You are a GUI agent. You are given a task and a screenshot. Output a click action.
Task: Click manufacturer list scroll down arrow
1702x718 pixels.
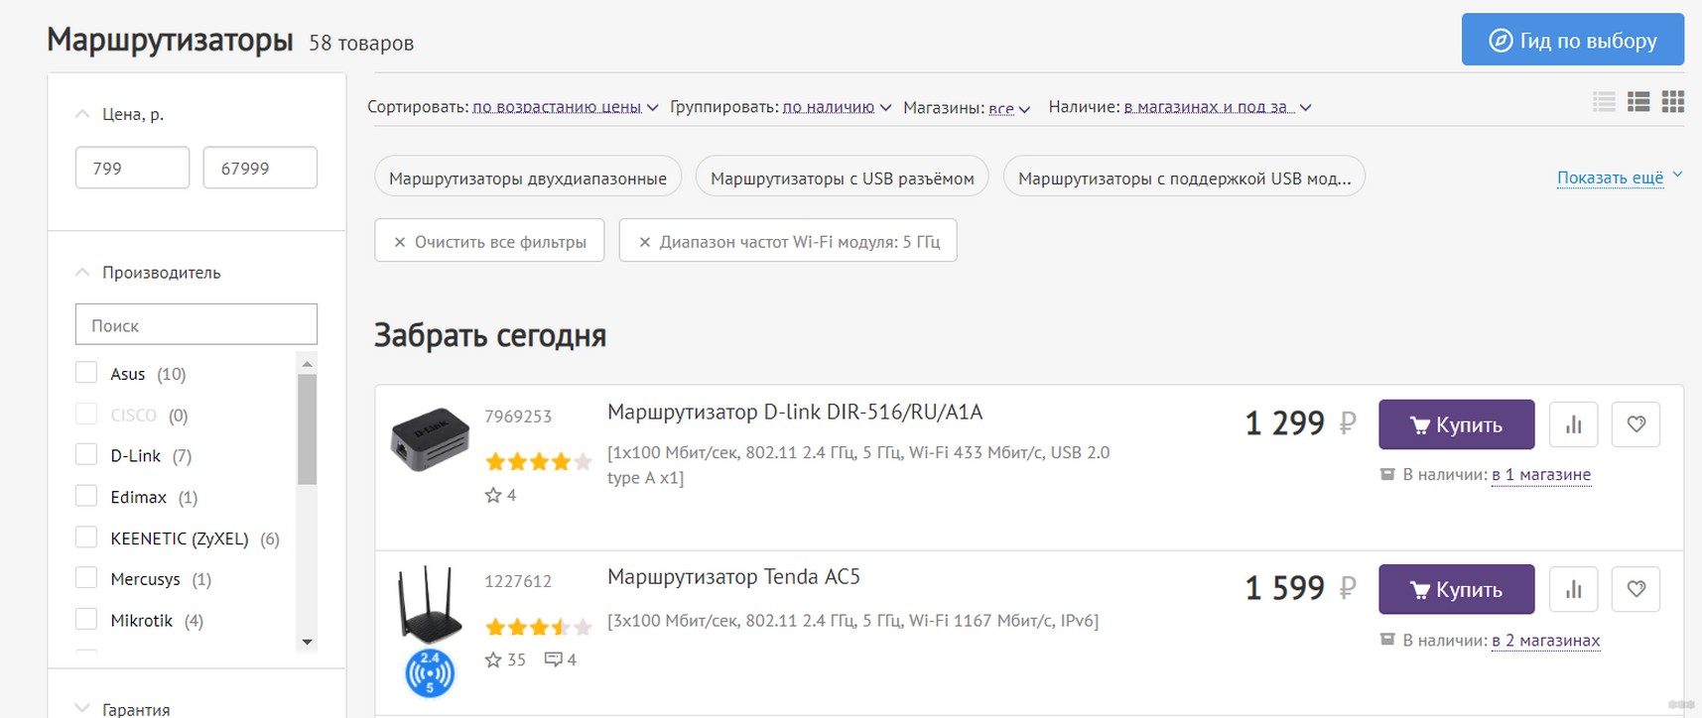(x=307, y=642)
